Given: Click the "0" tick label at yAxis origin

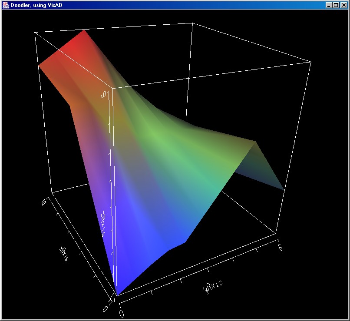Looking at the screenshot, I should (x=122, y=313).
